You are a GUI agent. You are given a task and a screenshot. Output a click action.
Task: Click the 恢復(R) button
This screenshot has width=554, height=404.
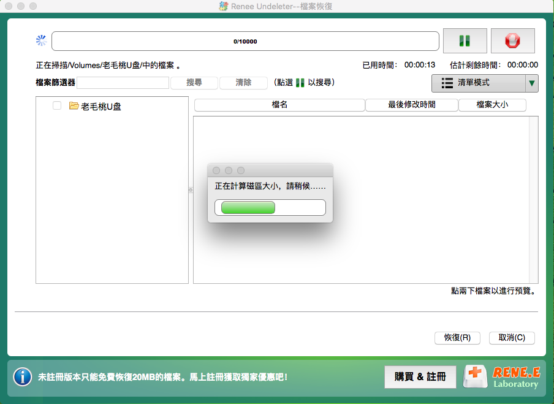(x=457, y=338)
